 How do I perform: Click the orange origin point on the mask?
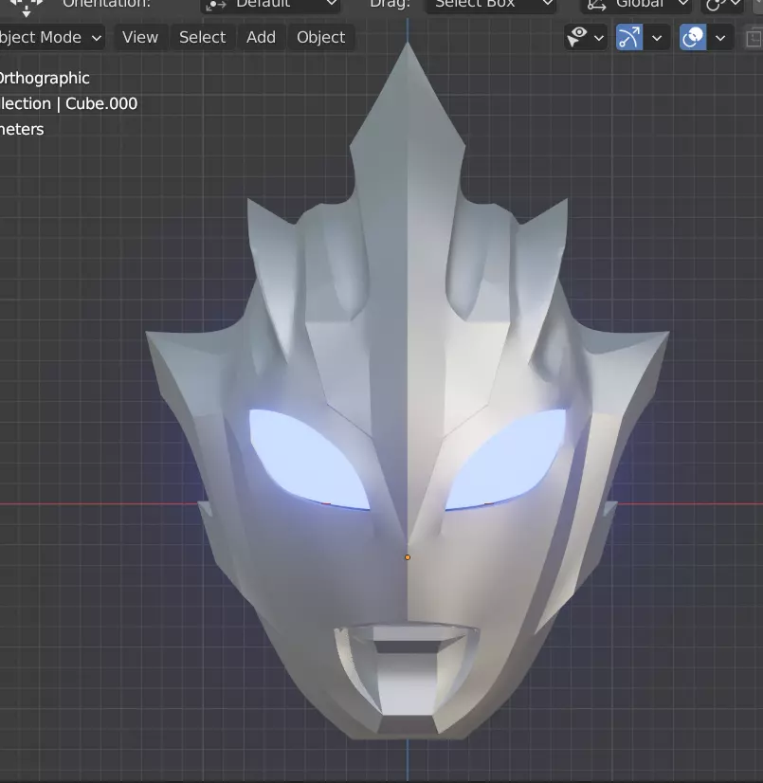point(408,557)
